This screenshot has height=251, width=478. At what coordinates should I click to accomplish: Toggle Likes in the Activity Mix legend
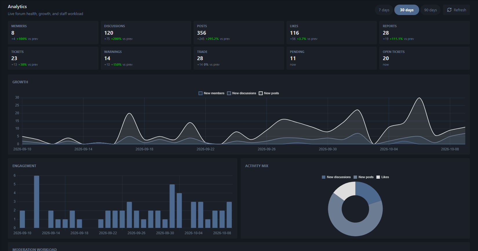[383, 177]
